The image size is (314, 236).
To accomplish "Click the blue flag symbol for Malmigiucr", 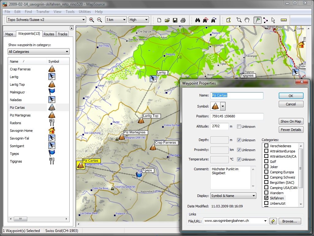I will click(x=52, y=92).
